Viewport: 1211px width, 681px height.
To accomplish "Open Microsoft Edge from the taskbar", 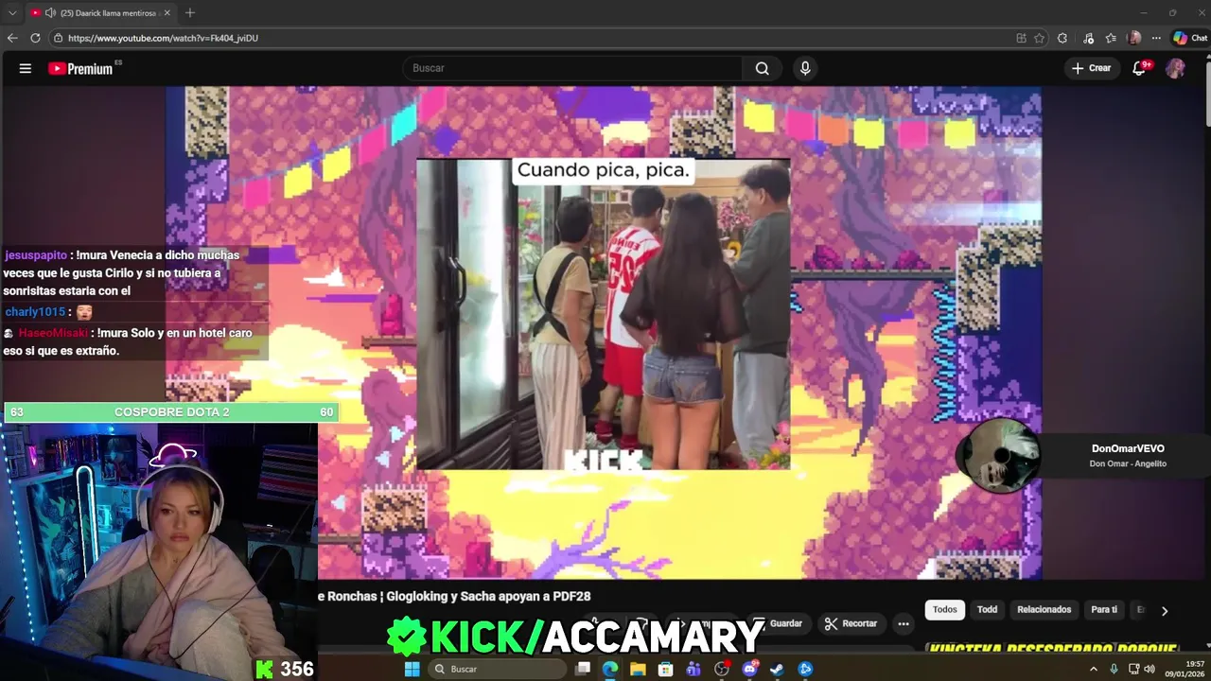I will [610, 669].
